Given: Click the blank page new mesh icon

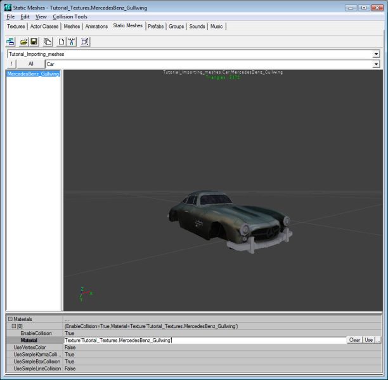Looking at the screenshot, I should 61,42.
